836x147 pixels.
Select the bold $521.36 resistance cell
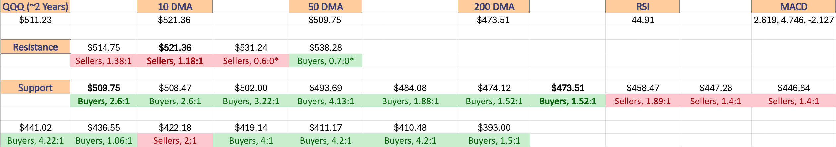click(175, 47)
